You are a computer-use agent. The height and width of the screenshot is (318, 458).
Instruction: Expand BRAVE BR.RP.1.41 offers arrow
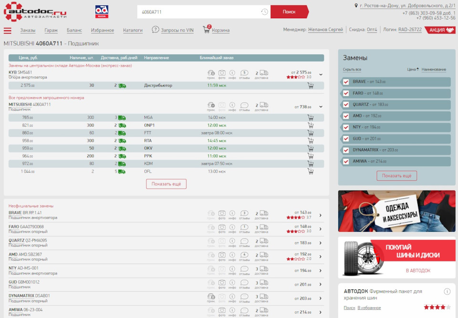[321, 215]
